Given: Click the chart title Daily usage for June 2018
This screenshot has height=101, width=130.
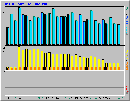Looking at the screenshot, I should [27, 4].
